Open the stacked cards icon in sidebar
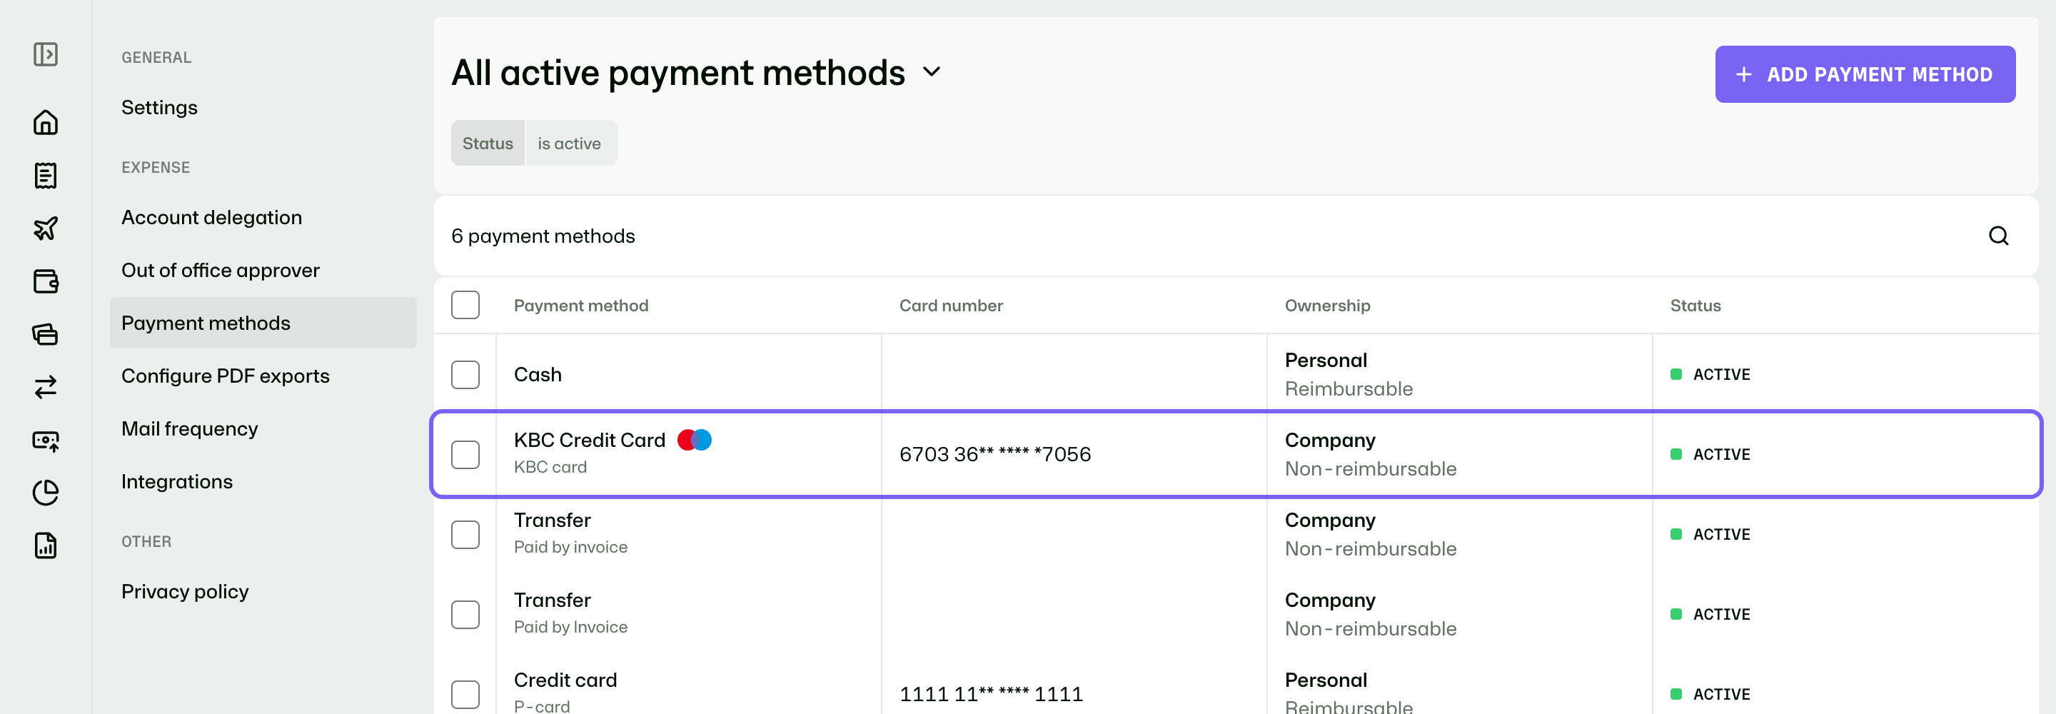 (x=46, y=334)
